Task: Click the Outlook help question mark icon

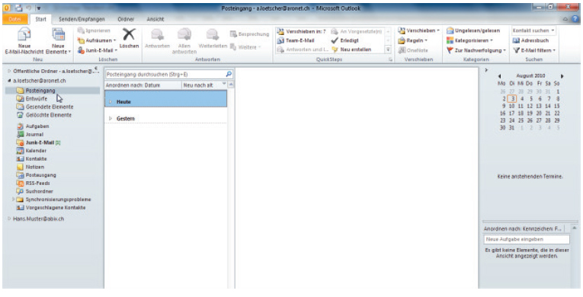Action: pos(576,19)
